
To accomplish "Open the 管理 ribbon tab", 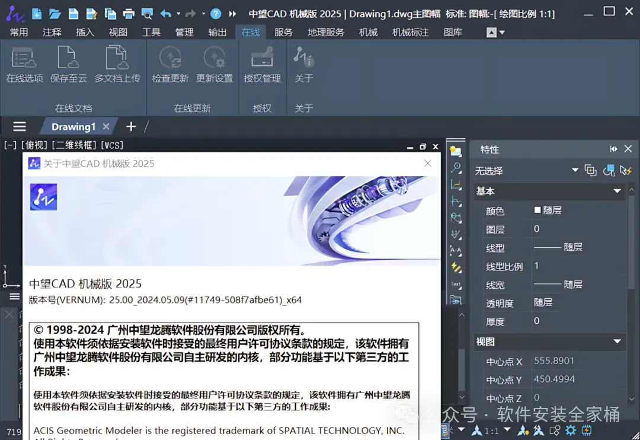I will 184,32.
